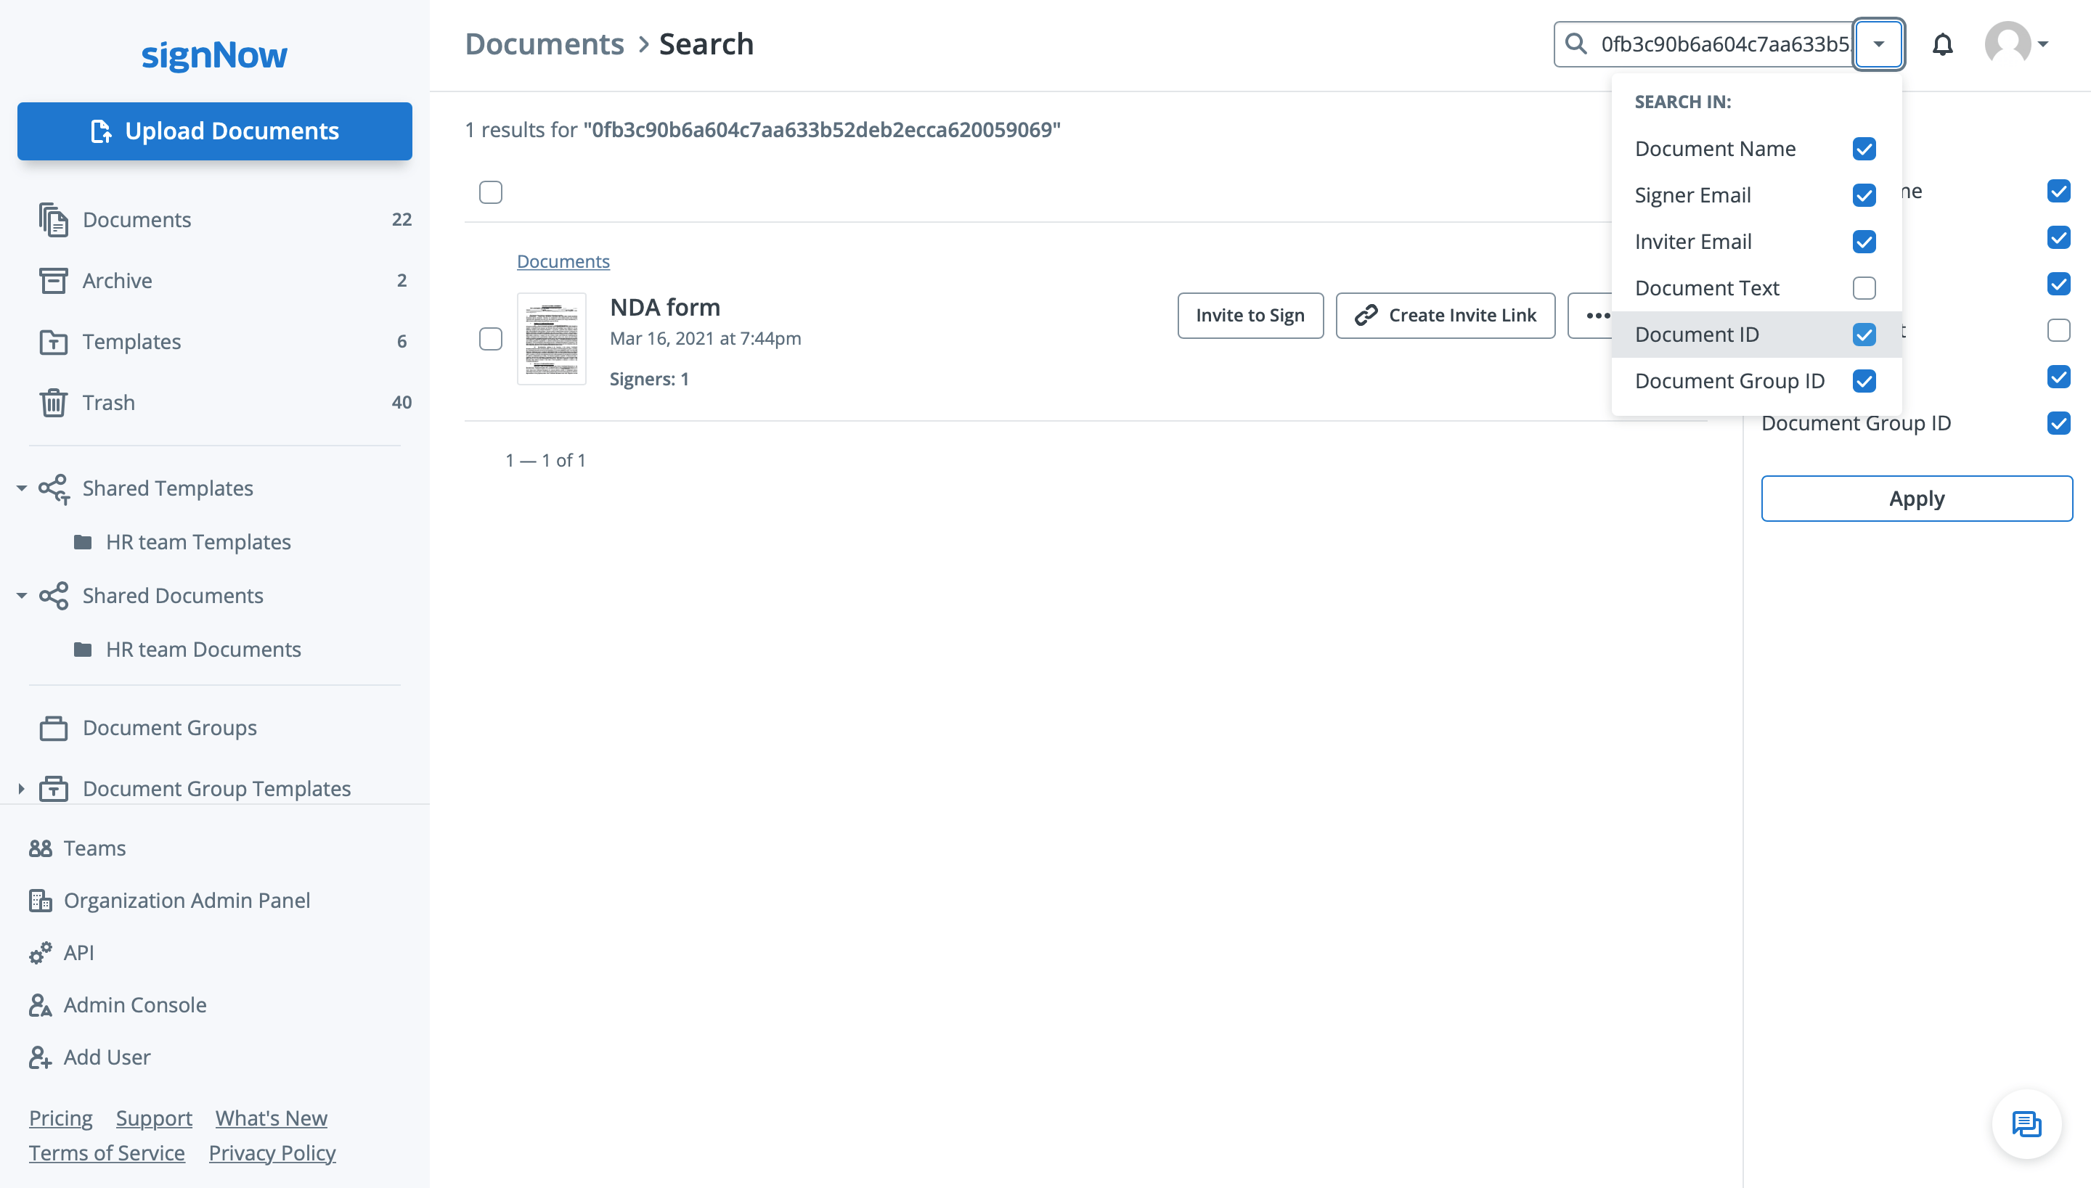Click the Invite to Sign button
The image size is (2091, 1188).
click(1250, 316)
